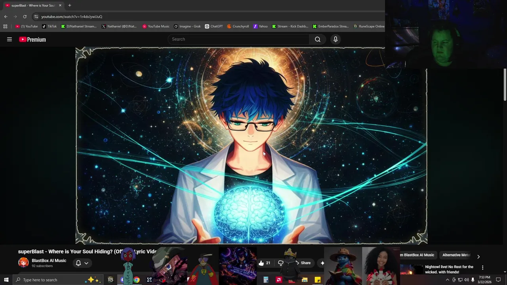
Task: Start voice search with the microphone icon
Action: pos(335,39)
